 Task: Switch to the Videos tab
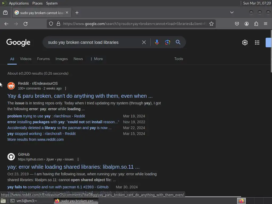click(26, 59)
